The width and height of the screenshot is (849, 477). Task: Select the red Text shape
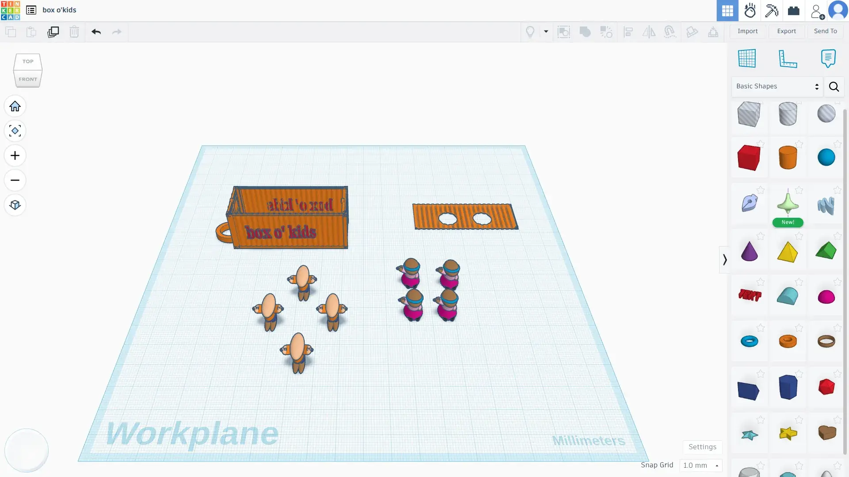pyautogui.click(x=750, y=295)
